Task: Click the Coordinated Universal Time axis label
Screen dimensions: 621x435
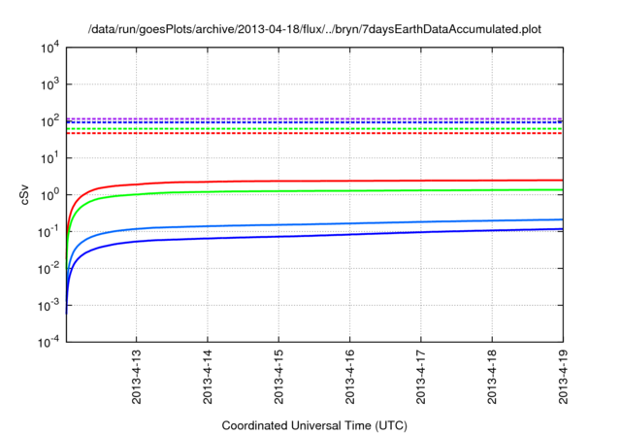Action: click(x=315, y=425)
